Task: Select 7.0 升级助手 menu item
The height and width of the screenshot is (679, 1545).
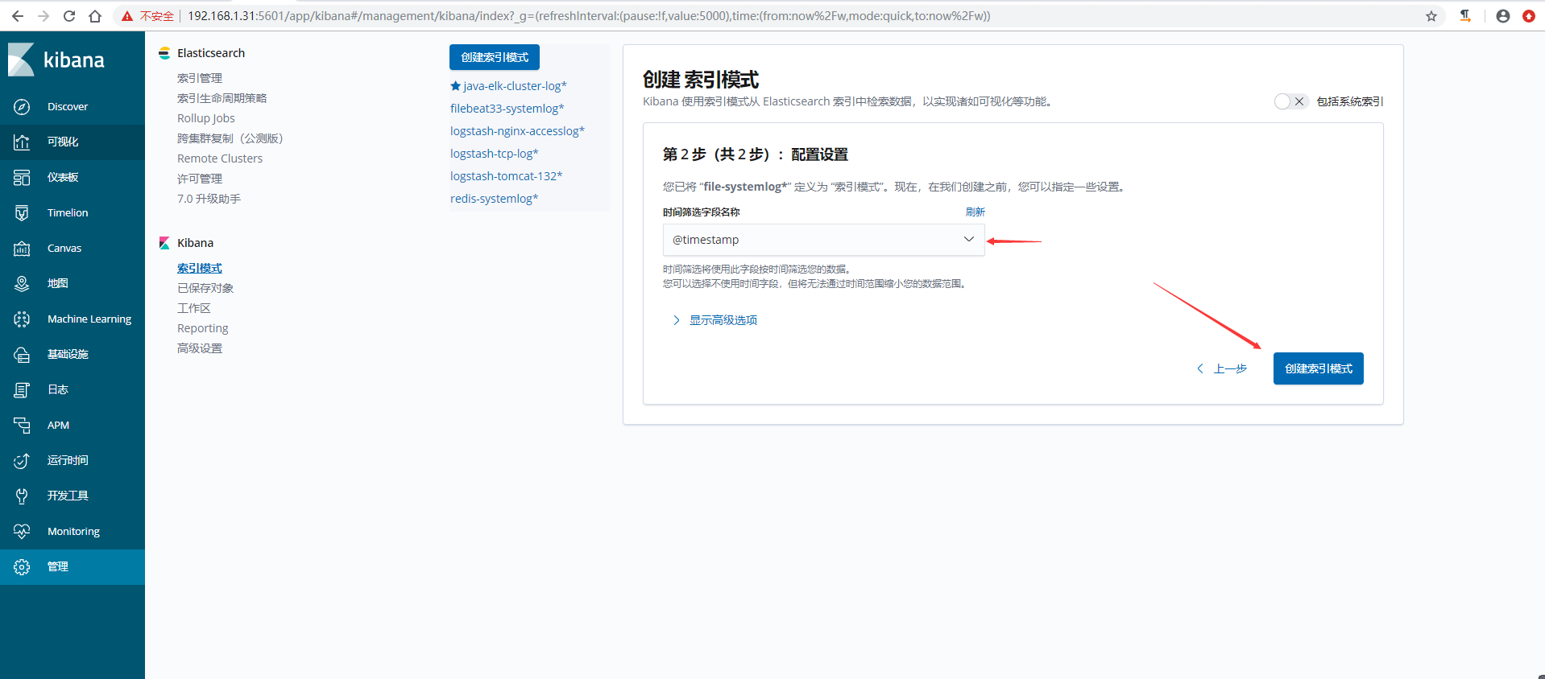Action: [x=209, y=199]
